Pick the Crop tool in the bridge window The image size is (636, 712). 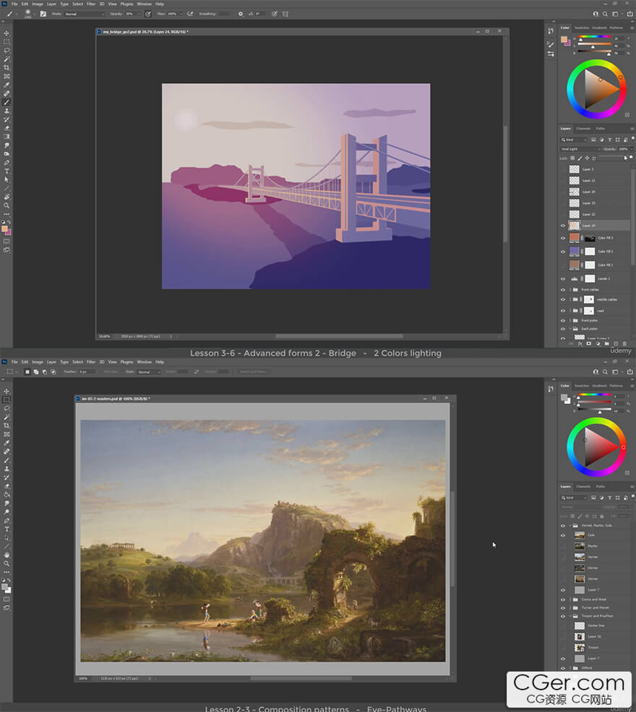pos(7,68)
